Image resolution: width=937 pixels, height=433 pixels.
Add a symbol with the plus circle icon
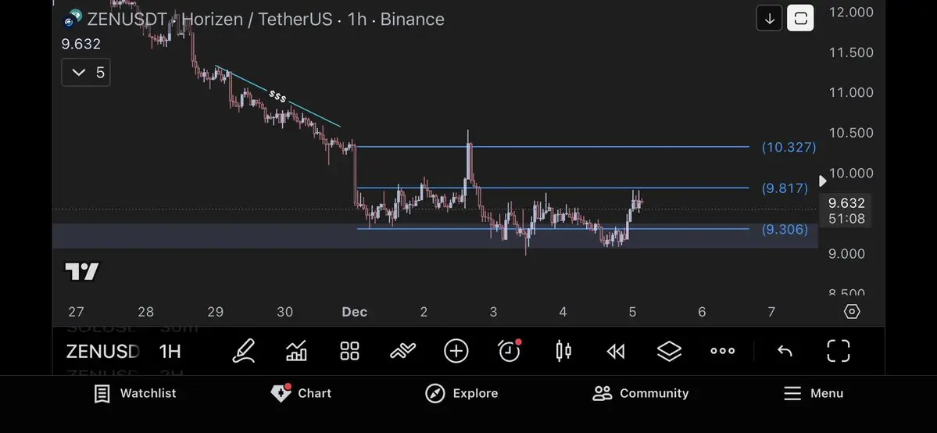coord(456,351)
